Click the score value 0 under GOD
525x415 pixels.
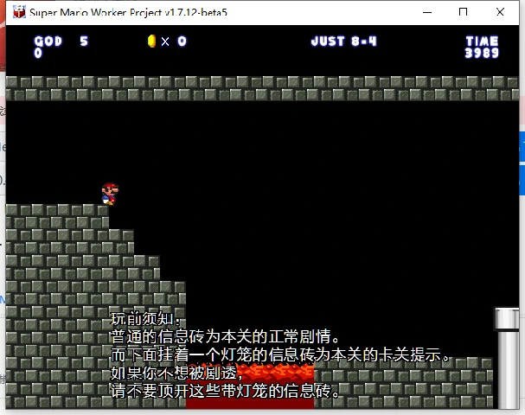click(38, 53)
